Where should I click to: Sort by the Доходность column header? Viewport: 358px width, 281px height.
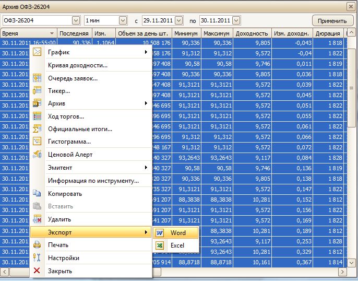click(x=252, y=33)
